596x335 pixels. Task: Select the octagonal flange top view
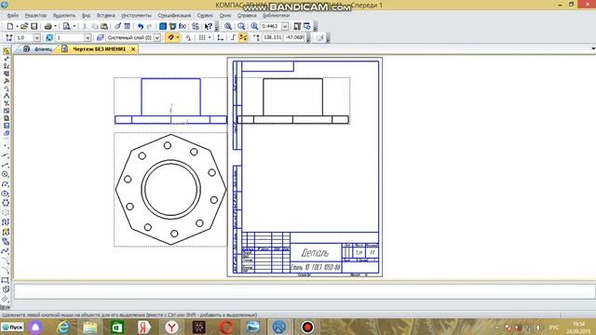point(170,189)
